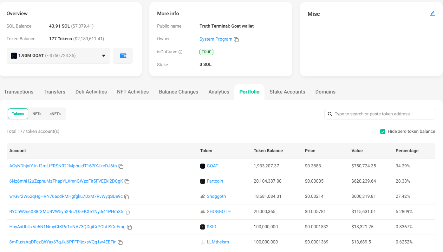This screenshot has height=252, width=443.
Task: Open the Fartcoin token link
Action: [215, 181]
